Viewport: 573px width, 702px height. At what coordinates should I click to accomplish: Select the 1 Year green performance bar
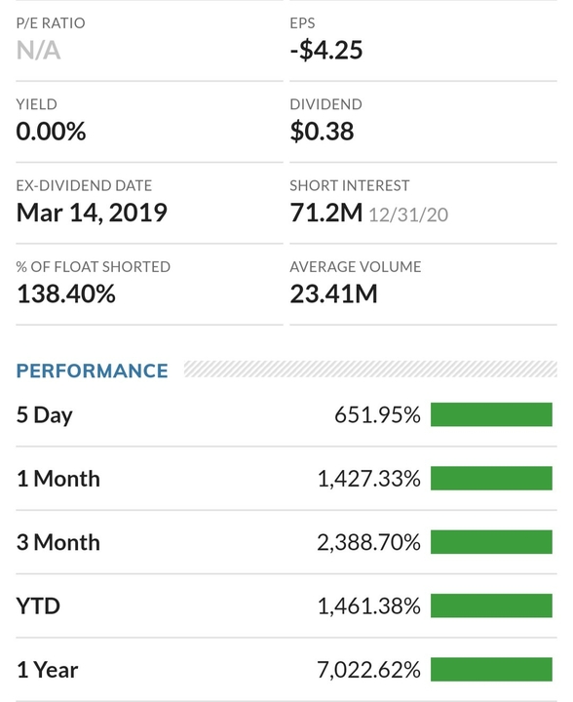pyautogui.click(x=491, y=669)
